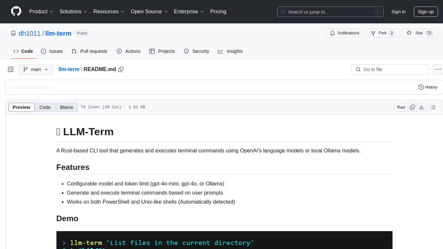The width and height of the screenshot is (443, 249).
Task: Open the GitHub homepage logo
Action: (x=16, y=11)
